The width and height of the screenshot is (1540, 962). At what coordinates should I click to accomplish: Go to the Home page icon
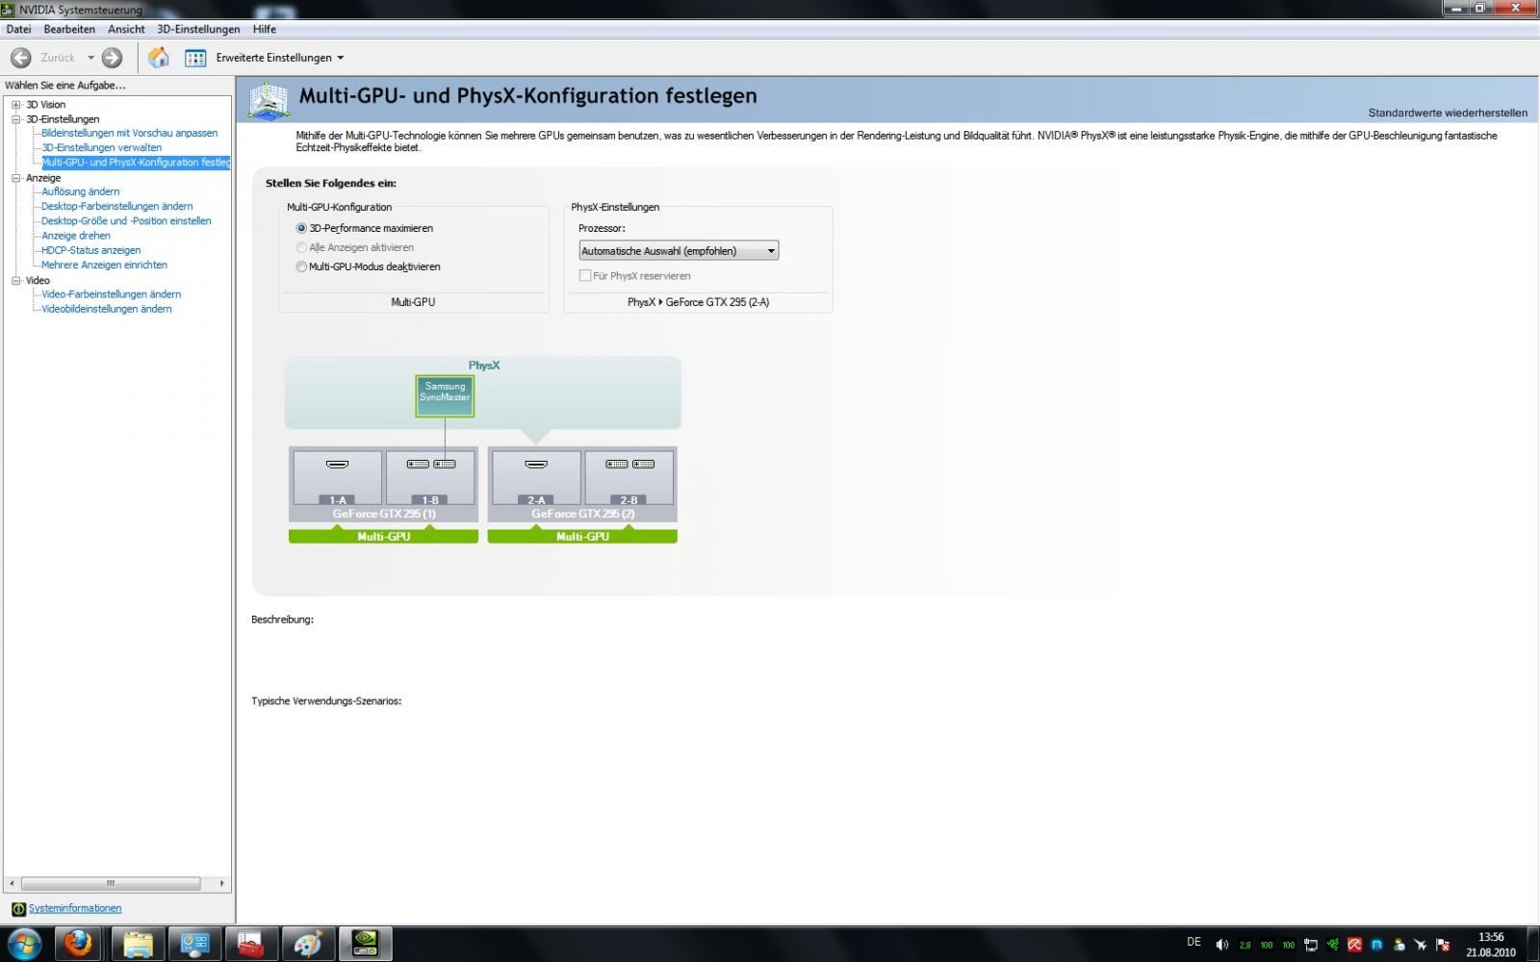click(x=159, y=58)
